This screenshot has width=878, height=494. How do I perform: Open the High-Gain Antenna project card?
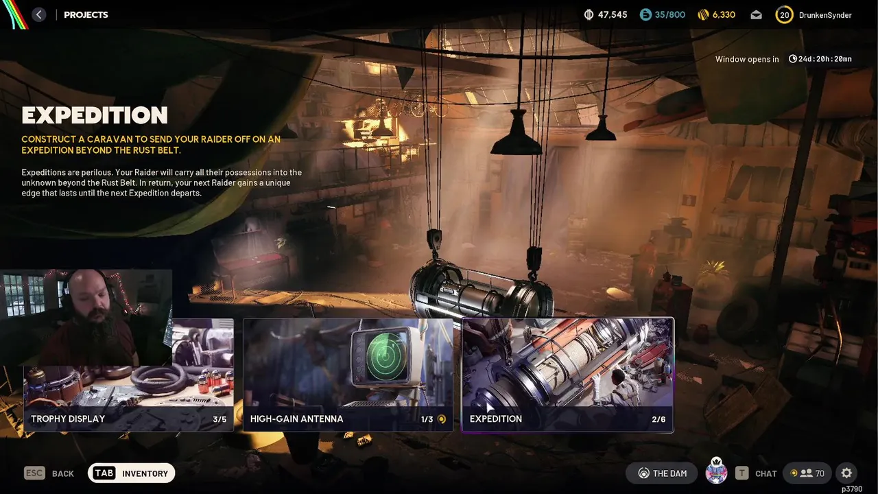pyautogui.click(x=348, y=375)
